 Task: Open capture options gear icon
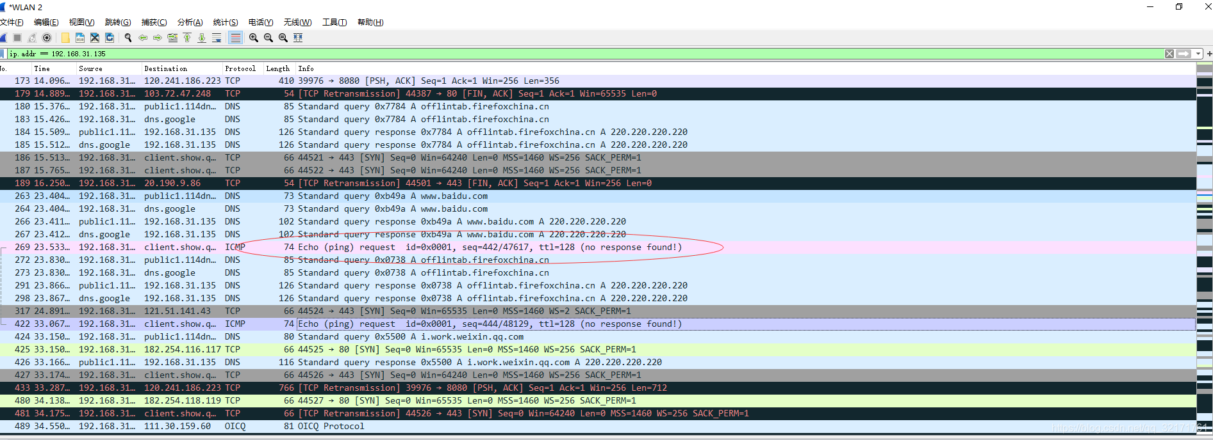pyautogui.click(x=47, y=38)
